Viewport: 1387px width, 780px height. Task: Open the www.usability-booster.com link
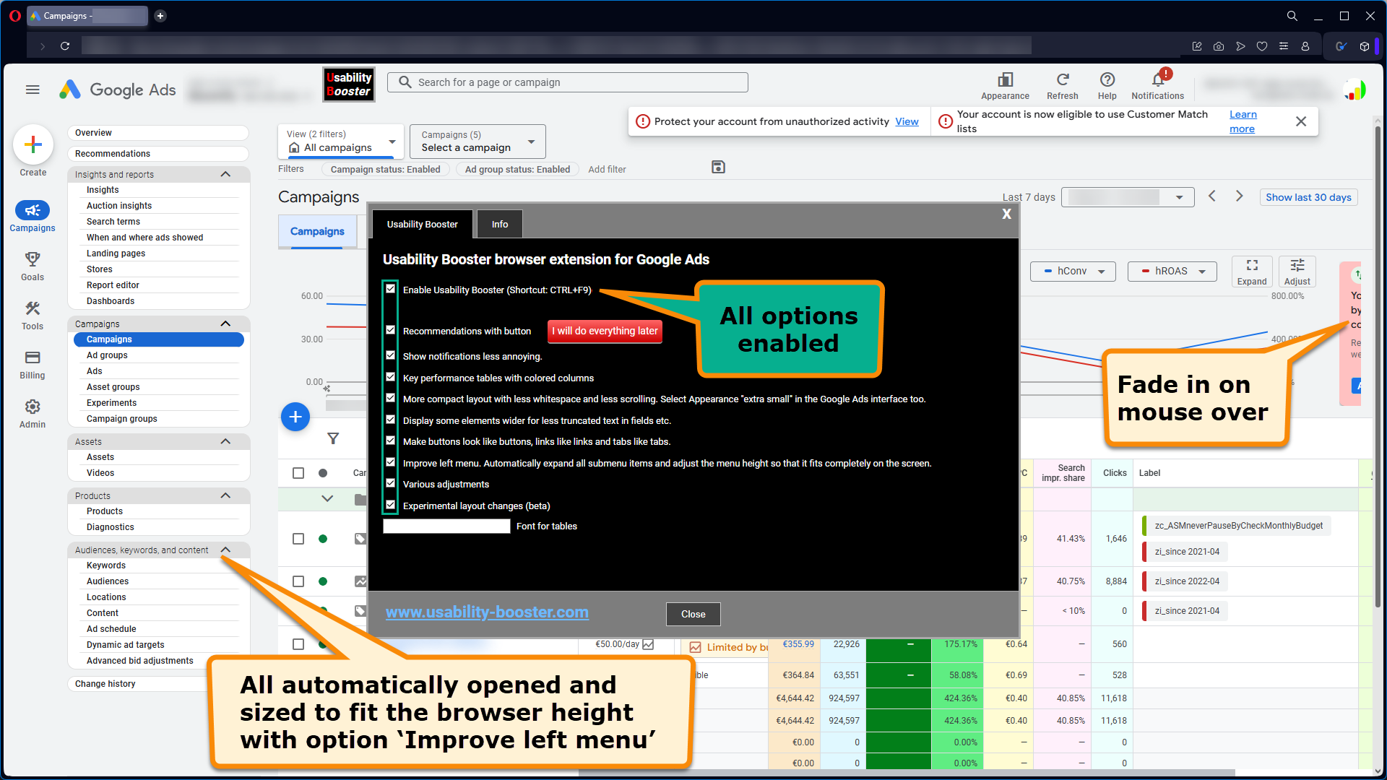(487, 612)
